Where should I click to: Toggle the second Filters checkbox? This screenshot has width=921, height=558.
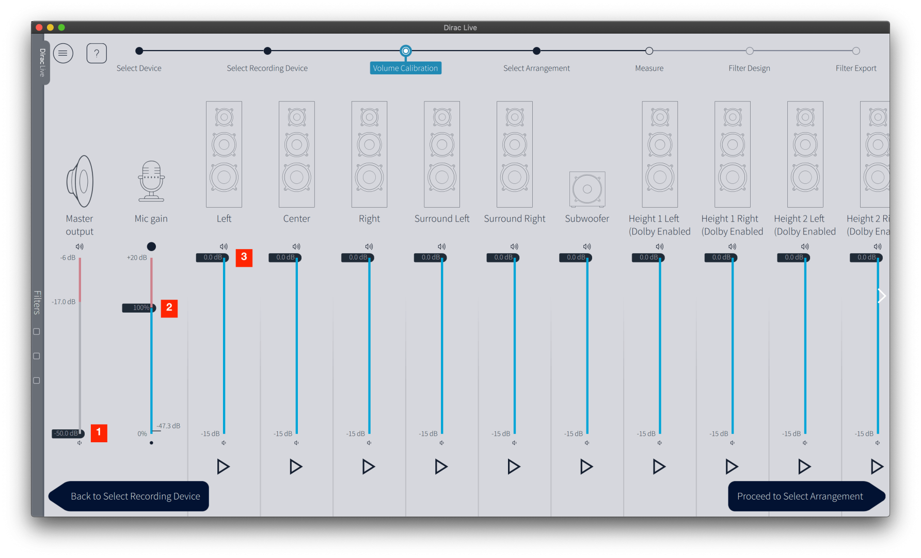37,356
